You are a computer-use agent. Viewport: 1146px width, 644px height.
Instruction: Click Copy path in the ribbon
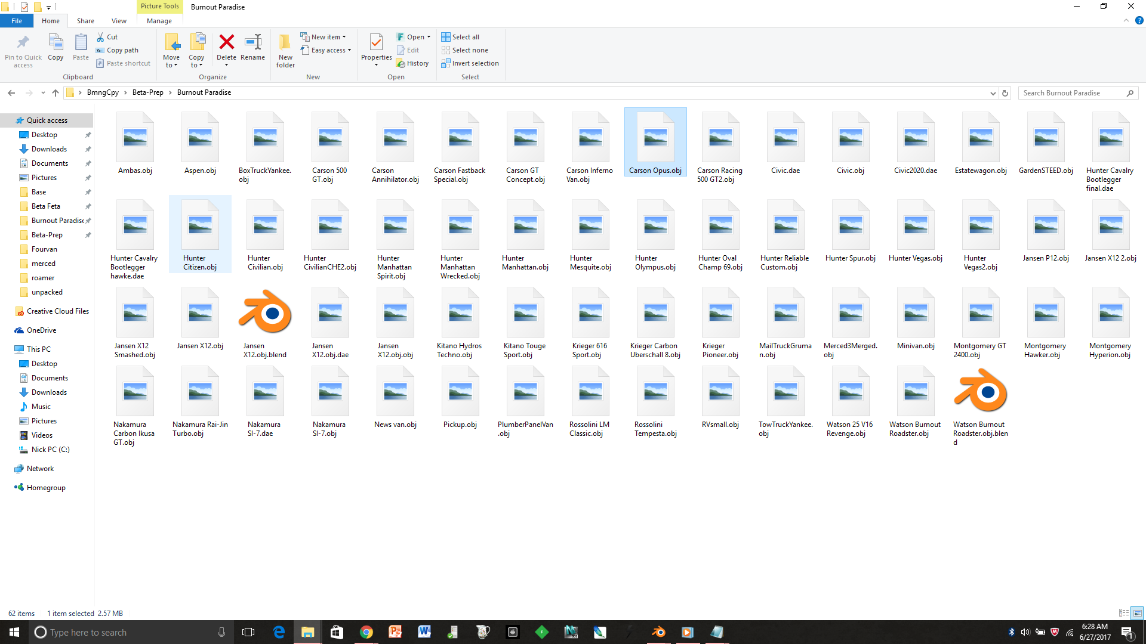coord(118,50)
